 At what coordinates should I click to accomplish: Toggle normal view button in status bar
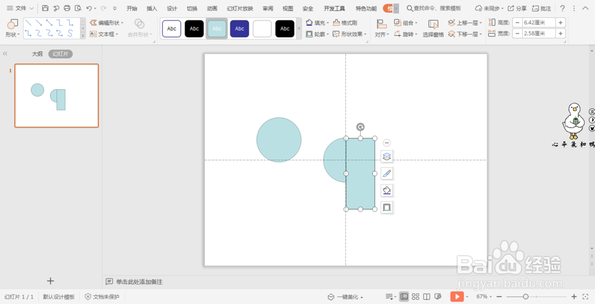tap(404, 296)
